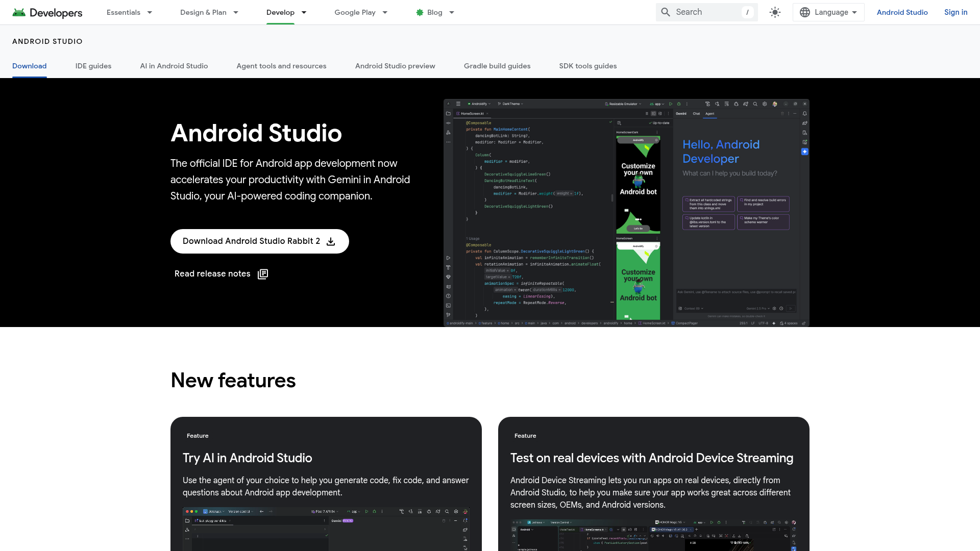Toggle the light/dark theme sun icon
Image resolution: width=980 pixels, height=551 pixels.
pyautogui.click(x=775, y=12)
